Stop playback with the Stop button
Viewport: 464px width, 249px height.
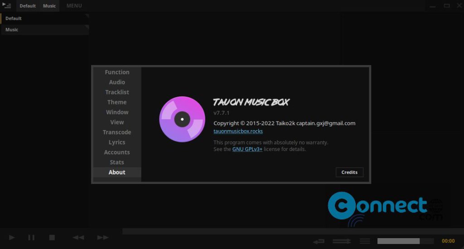pyautogui.click(x=52, y=237)
